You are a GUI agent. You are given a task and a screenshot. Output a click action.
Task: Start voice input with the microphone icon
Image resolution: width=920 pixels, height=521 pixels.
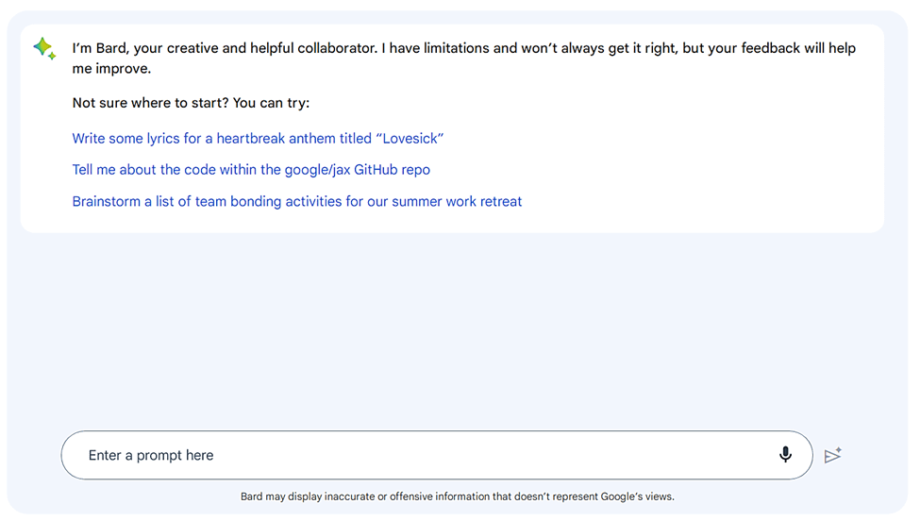pyautogui.click(x=785, y=455)
